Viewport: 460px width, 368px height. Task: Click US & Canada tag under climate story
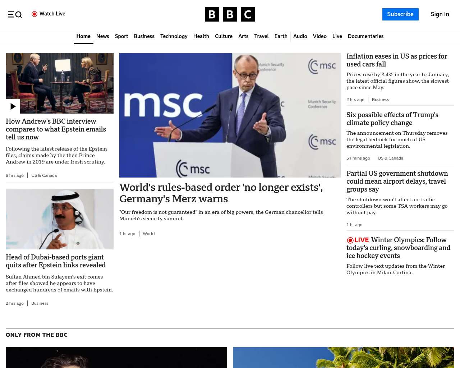coord(390,158)
